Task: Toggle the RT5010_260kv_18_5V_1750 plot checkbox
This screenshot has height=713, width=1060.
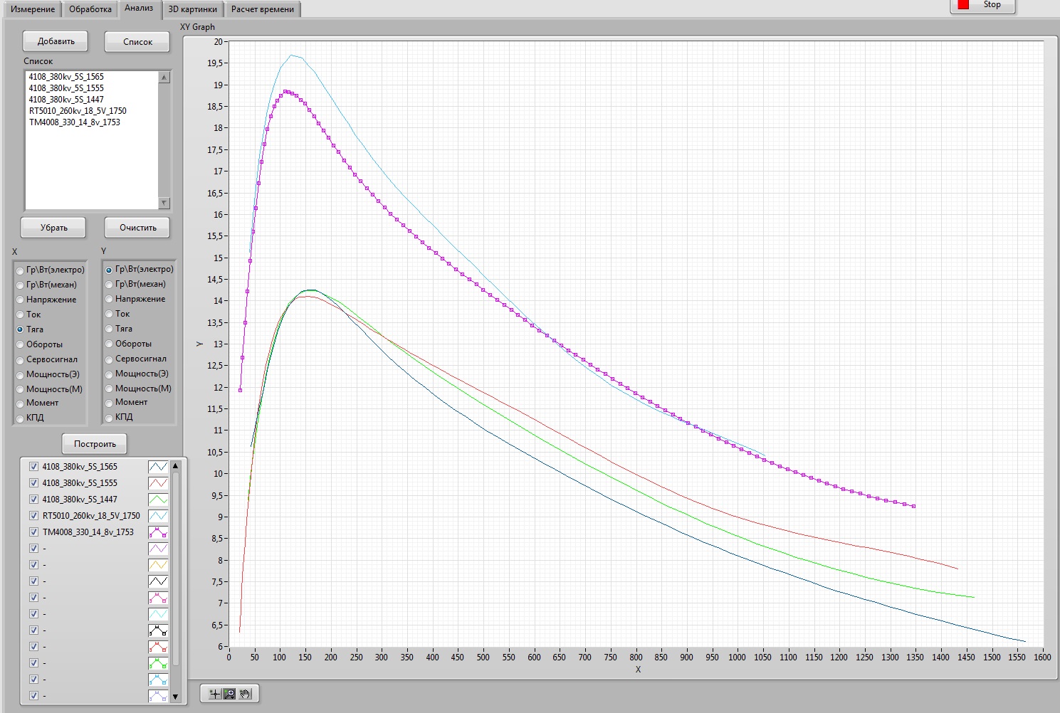Action: (33, 516)
